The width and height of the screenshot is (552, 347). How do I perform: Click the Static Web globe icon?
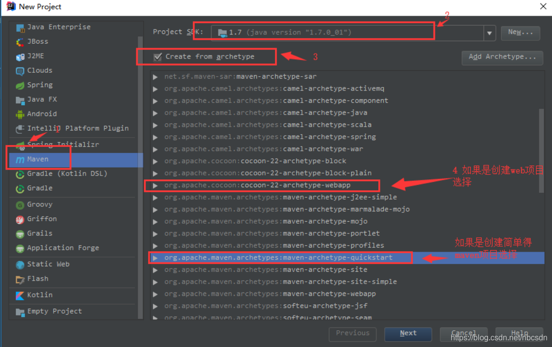(20, 264)
